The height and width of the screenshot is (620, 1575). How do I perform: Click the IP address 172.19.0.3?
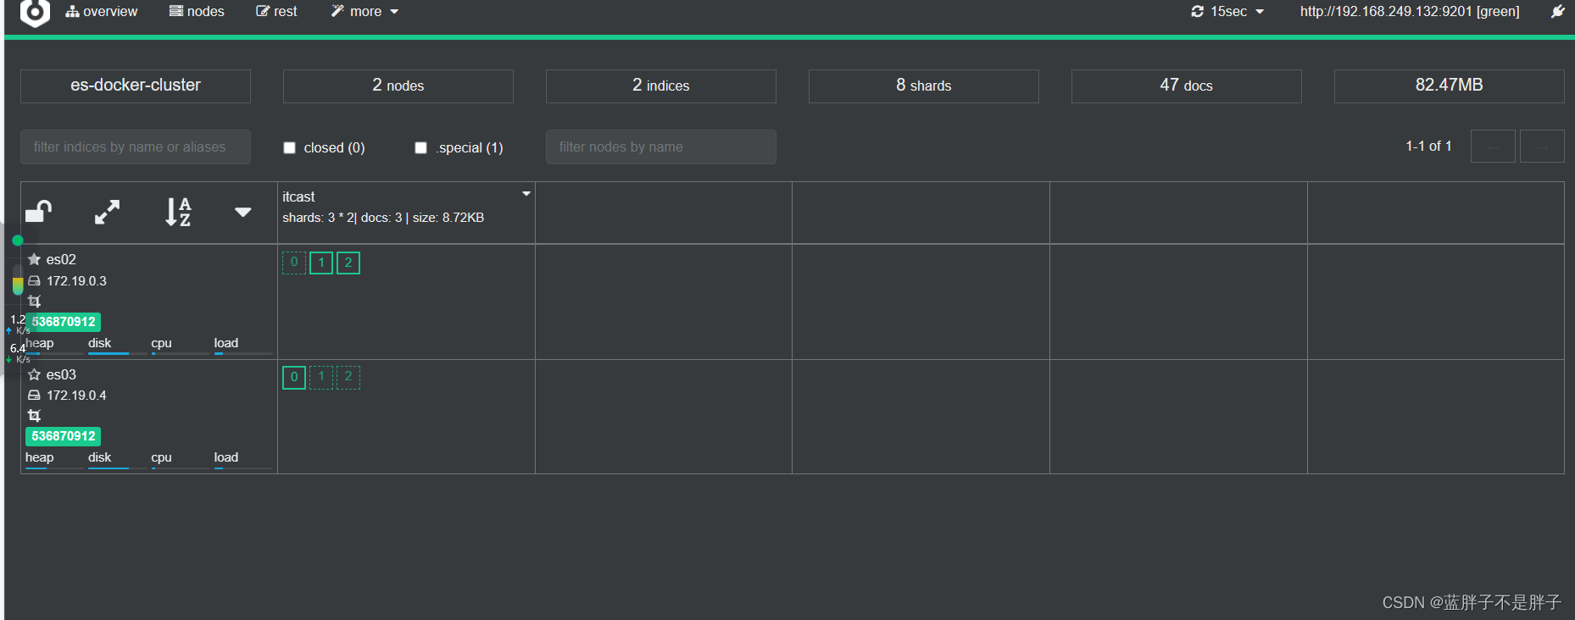pos(76,281)
